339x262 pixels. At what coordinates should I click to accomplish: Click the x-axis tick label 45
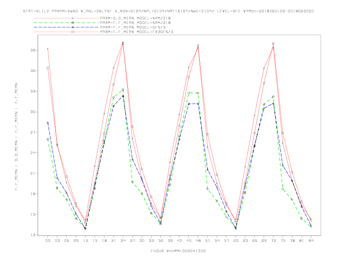(189, 241)
